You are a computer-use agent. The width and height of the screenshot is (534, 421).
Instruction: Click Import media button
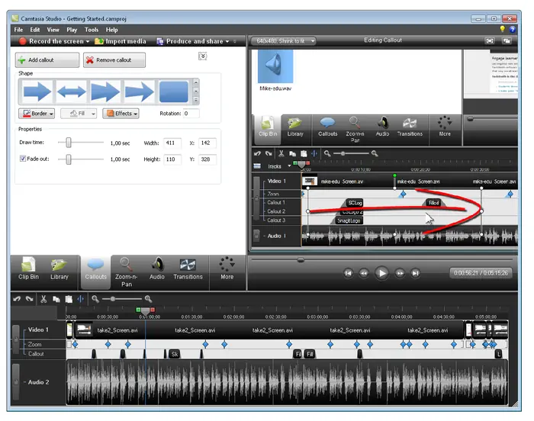[121, 41]
